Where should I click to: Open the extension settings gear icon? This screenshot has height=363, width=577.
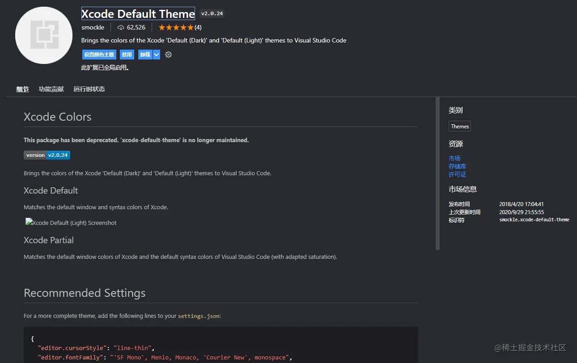pos(169,55)
